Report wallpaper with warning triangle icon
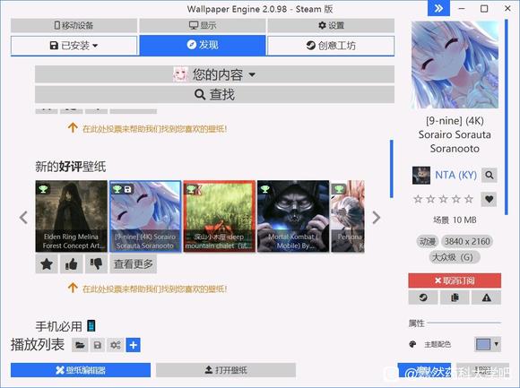Viewport: 520px width, 388px height. [x=487, y=297]
